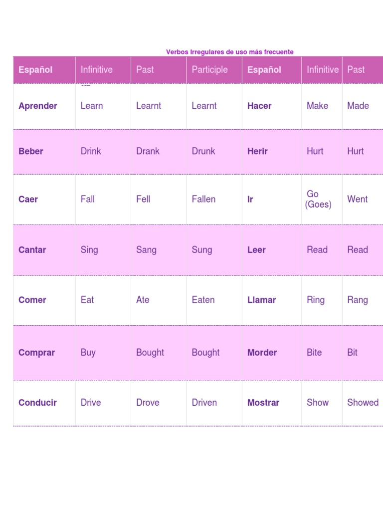383x511 pixels.
Task: Click the title 'Verbos Irregulares de uso más frecuente'
Action: pyautogui.click(x=229, y=52)
